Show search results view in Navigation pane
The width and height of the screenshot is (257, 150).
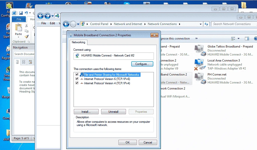pos(30,62)
